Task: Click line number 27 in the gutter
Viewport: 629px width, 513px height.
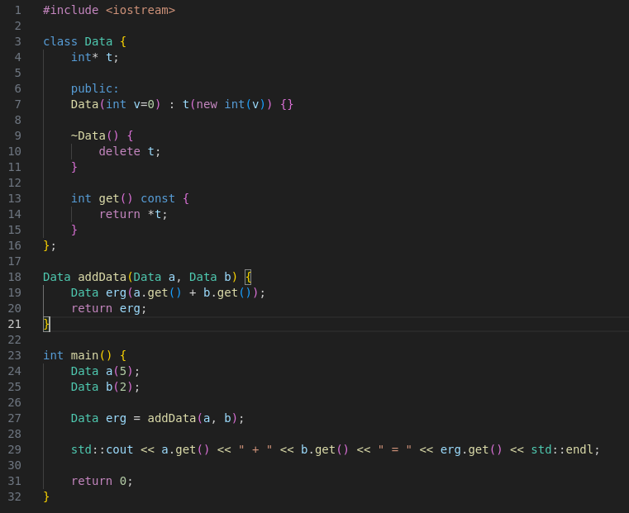Action: (14, 418)
